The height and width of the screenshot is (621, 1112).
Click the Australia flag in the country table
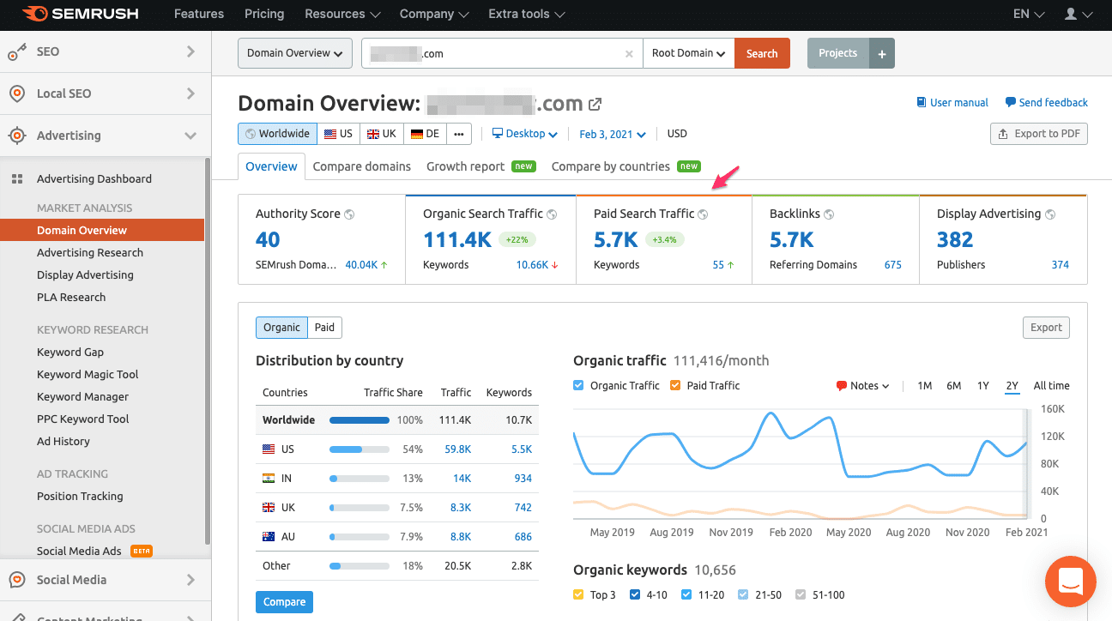(x=268, y=537)
